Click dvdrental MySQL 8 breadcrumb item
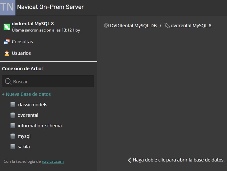The image size is (227, 171). point(191,26)
